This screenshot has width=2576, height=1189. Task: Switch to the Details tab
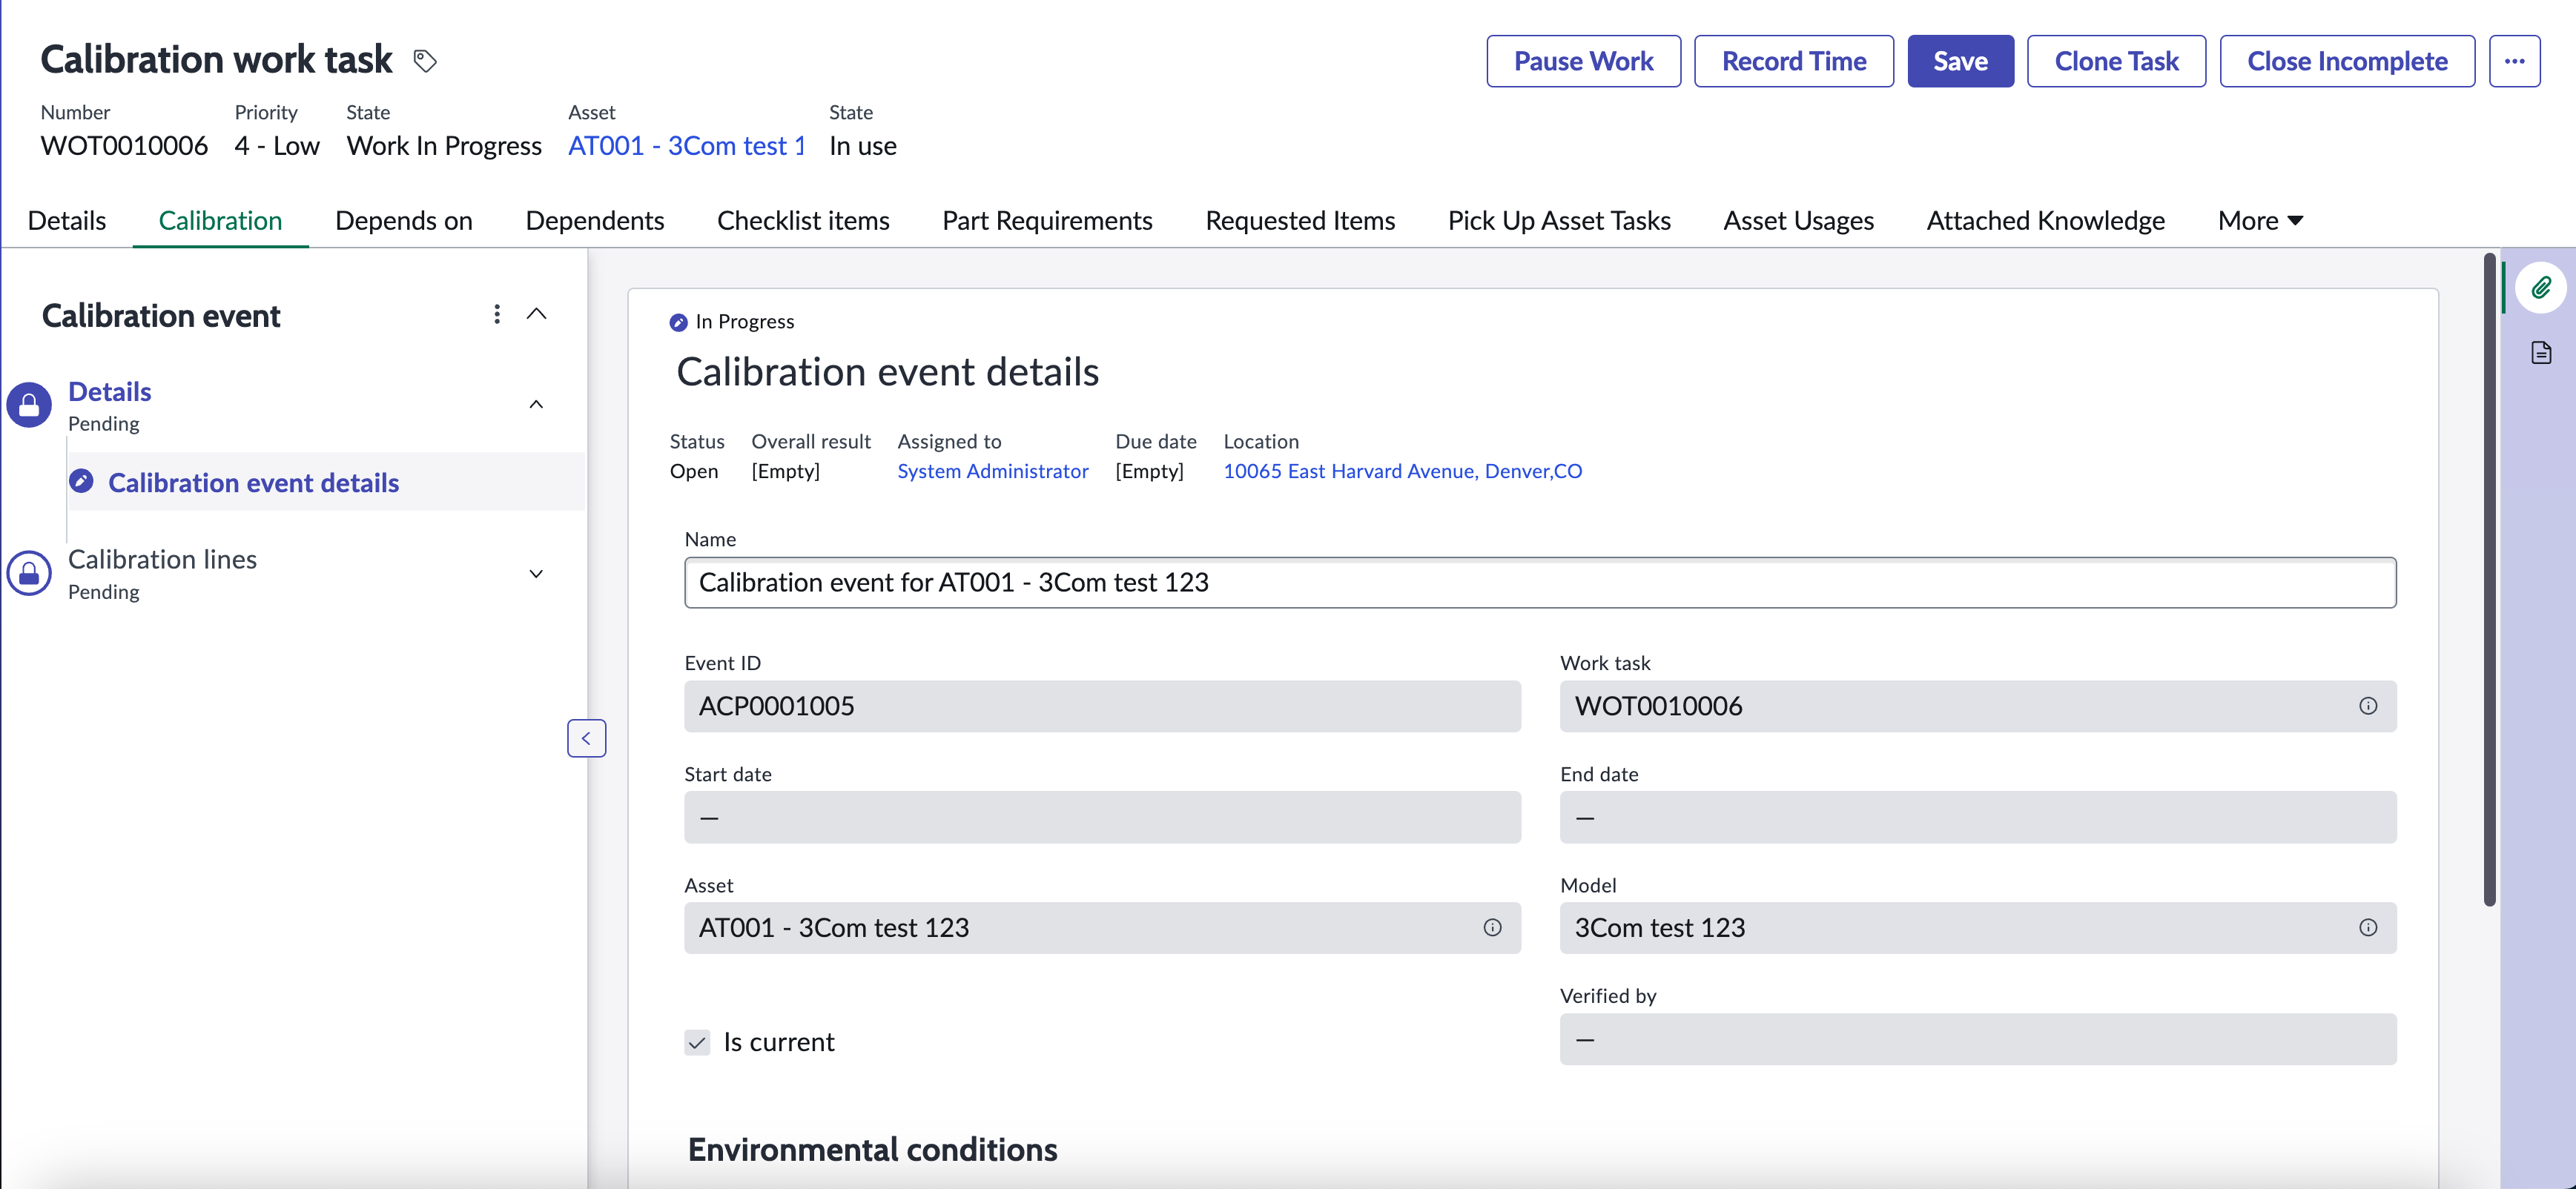tap(67, 220)
